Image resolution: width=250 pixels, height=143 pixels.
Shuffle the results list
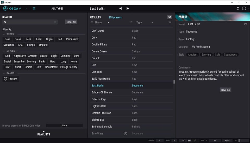(170, 17)
